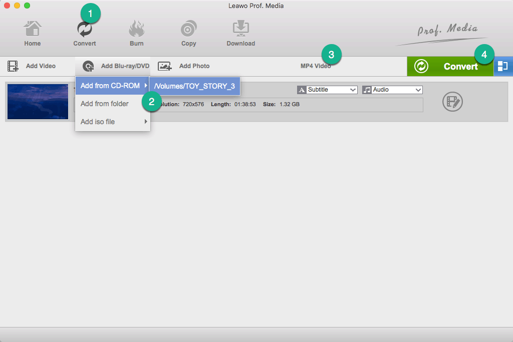The height and width of the screenshot is (342, 513).
Task: Click the Size 1.32 GB value
Action: click(290, 104)
